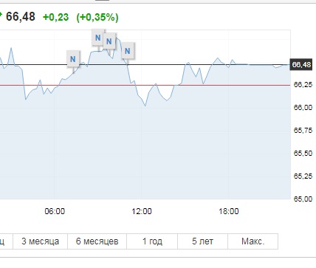Image resolution: width=316 pixels, height=268 pixels.
Task: Open the first N news marker near 06:00
Action: pyautogui.click(x=73, y=59)
